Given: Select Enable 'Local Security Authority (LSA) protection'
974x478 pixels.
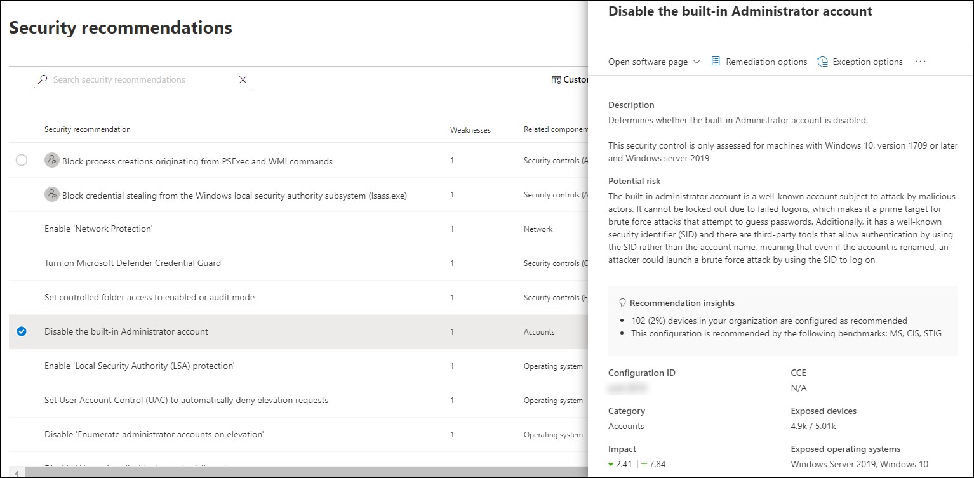Looking at the screenshot, I should [x=140, y=366].
